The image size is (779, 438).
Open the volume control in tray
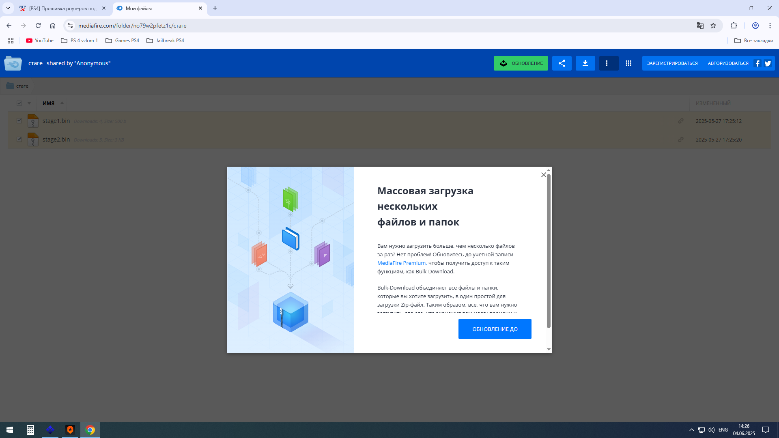[711, 430]
